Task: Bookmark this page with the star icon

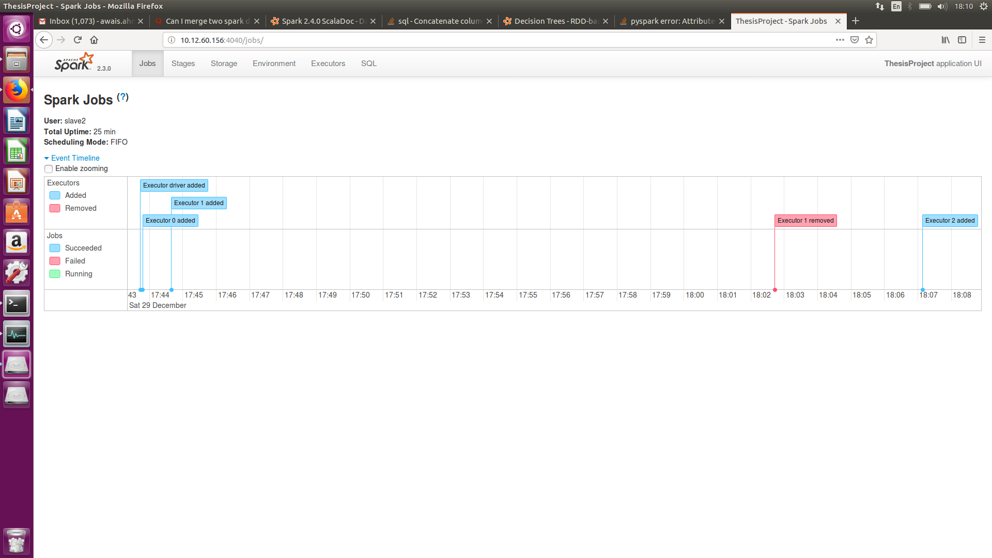Action: 869,40
